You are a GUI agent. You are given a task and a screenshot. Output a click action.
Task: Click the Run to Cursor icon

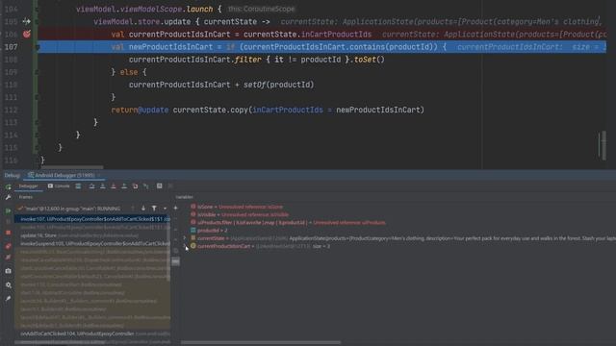145,186
